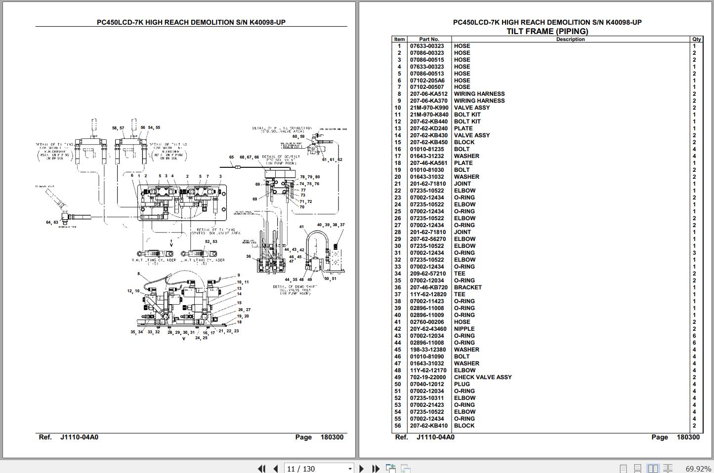This screenshot has width=714, height=473.
Task: Click Ref. J1110-04A0 on the left page
Action: pyautogui.click(x=69, y=437)
